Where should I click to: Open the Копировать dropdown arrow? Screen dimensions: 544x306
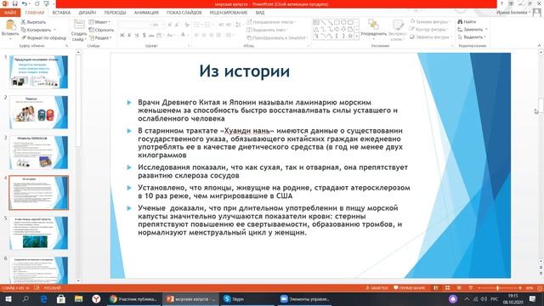coord(54,30)
